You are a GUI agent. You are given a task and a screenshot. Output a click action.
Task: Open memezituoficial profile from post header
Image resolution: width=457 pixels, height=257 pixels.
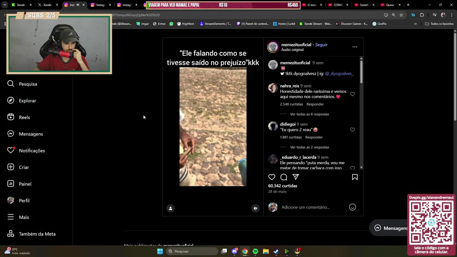tap(296, 45)
